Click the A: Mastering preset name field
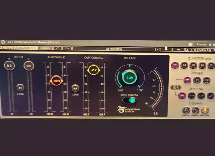 pyautogui.click(x=114, y=49)
